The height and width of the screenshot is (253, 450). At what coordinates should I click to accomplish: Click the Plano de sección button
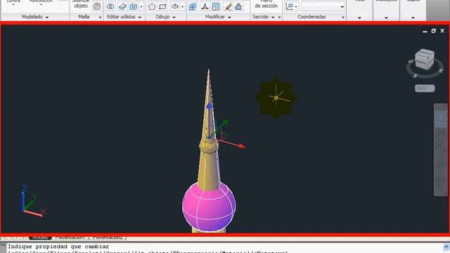tap(266, 4)
